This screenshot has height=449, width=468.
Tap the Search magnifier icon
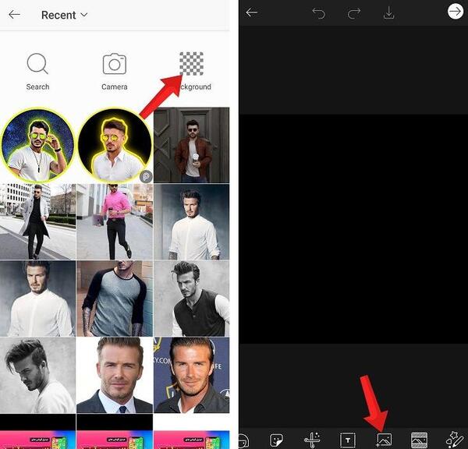coord(37,64)
